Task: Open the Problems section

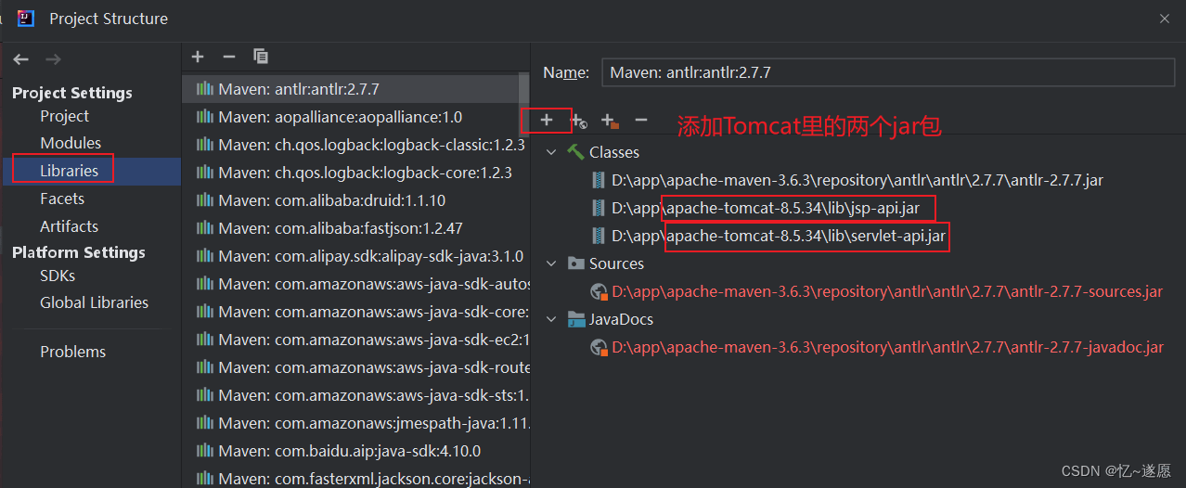Action: click(x=72, y=352)
